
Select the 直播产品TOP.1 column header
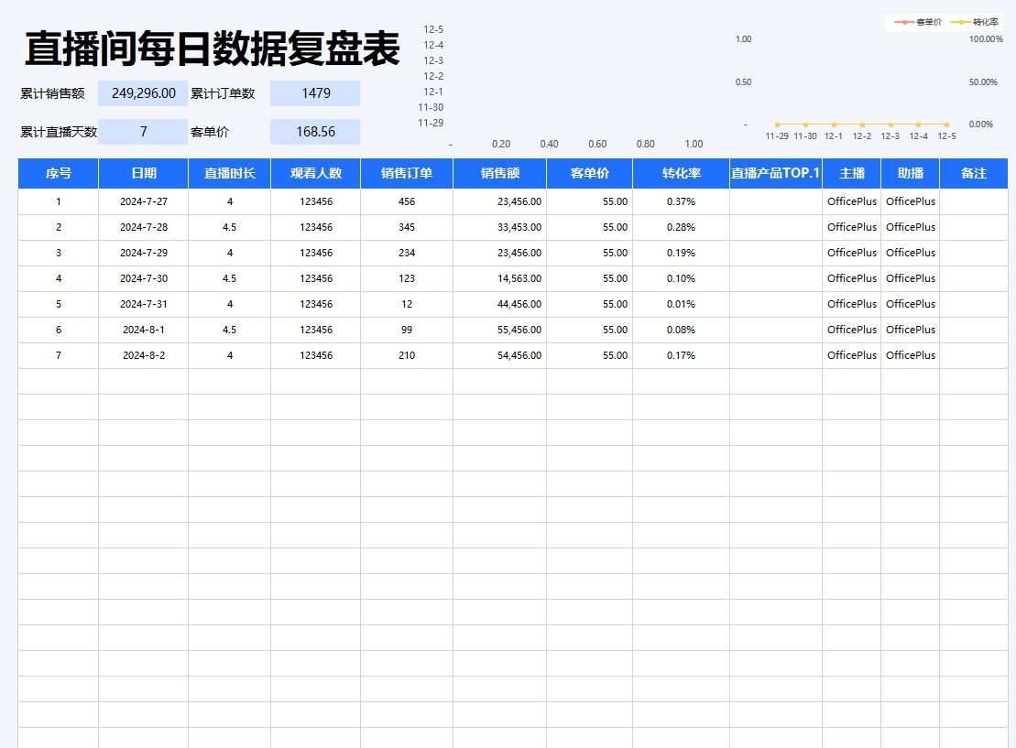pyautogui.click(x=776, y=174)
